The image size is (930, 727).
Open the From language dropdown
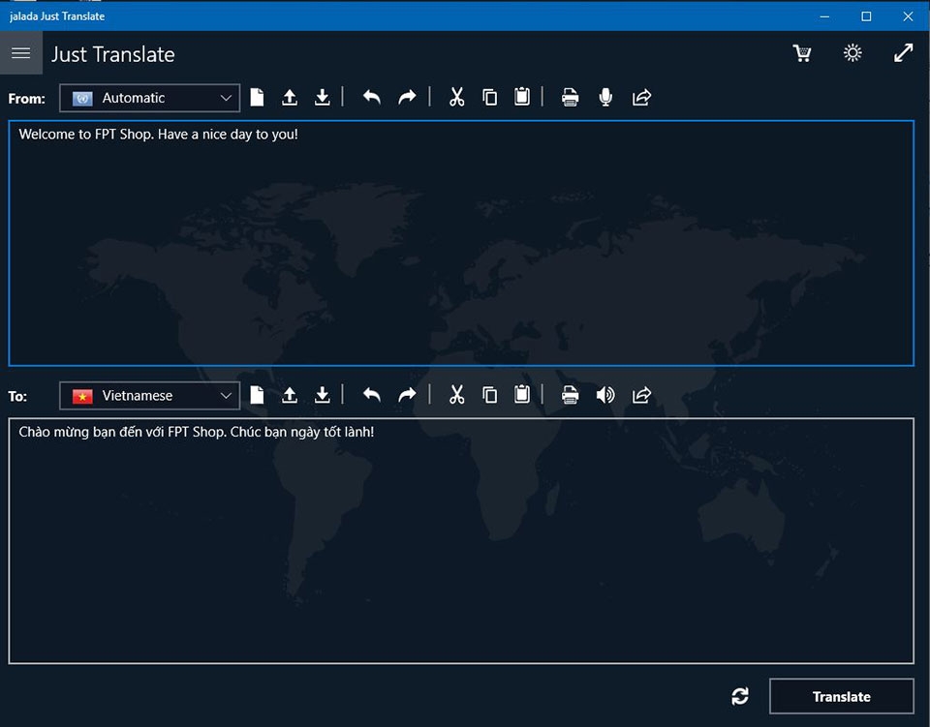tap(149, 98)
